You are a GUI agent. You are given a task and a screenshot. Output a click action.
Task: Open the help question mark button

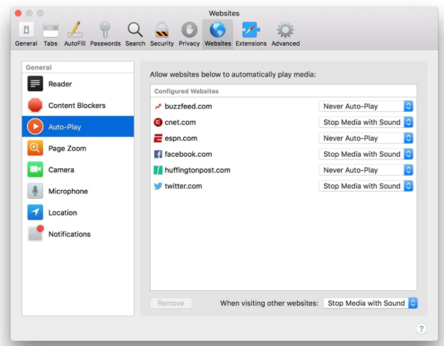421,329
